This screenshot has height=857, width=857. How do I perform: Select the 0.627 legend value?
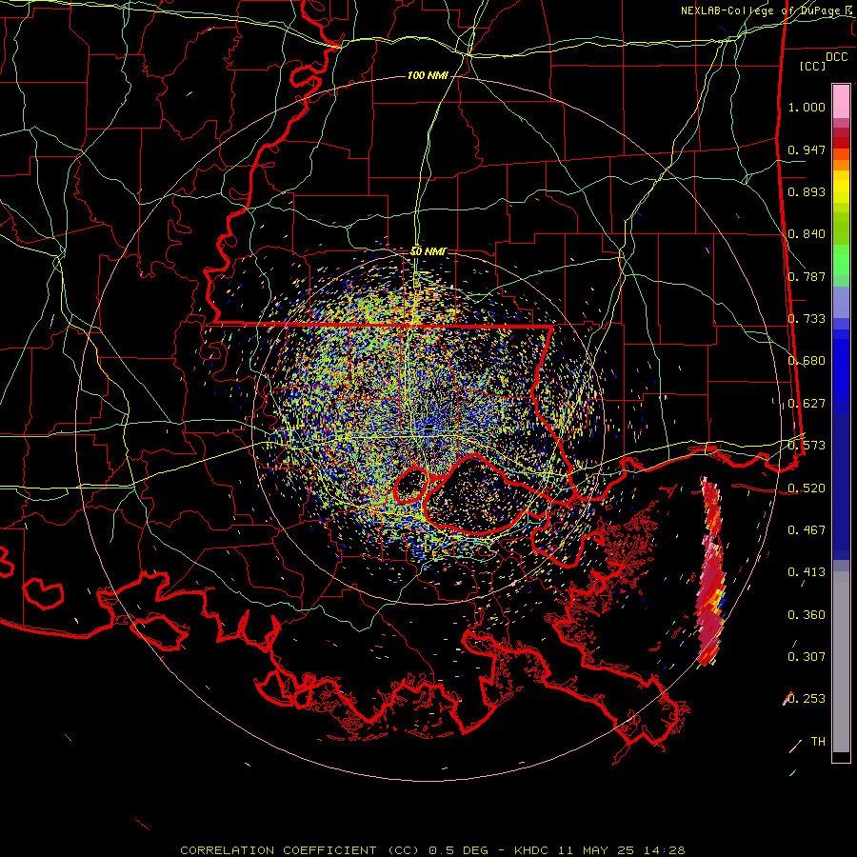point(807,404)
